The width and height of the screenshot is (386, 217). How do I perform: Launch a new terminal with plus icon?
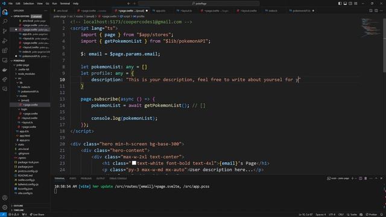pos(352,178)
